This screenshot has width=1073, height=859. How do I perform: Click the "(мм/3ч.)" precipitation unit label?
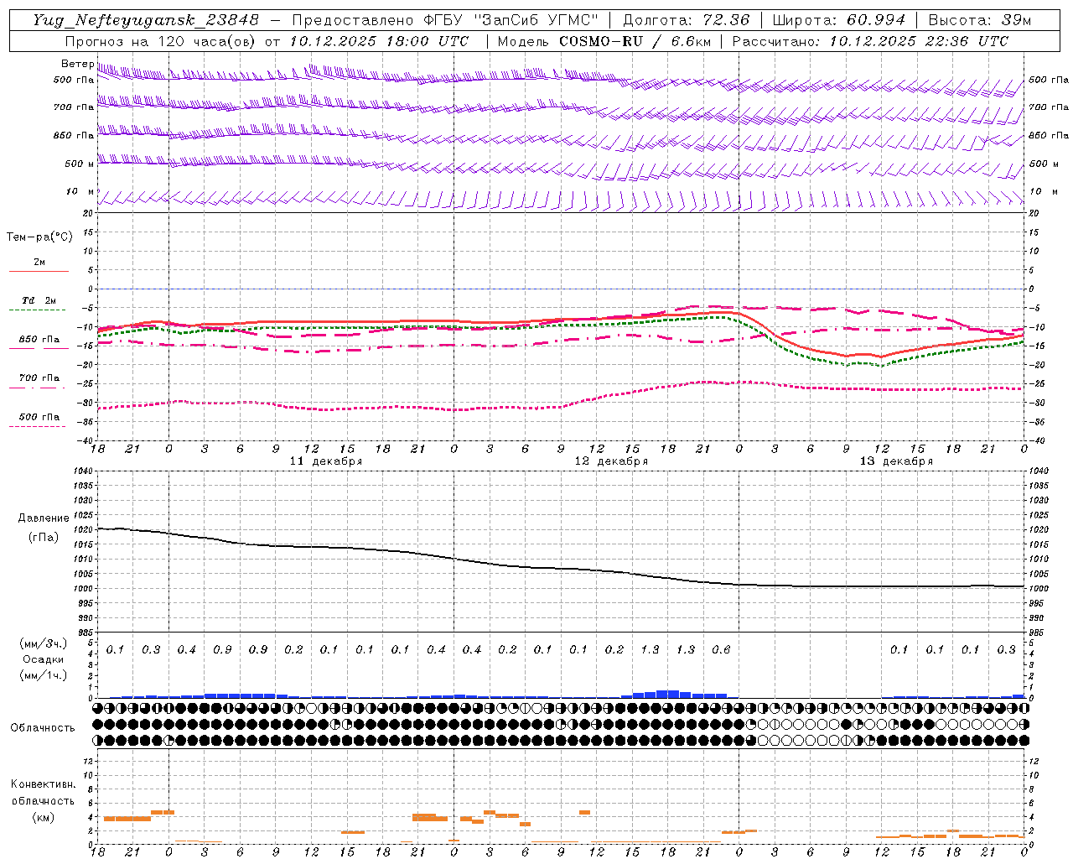pyautogui.click(x=44, y=644)
